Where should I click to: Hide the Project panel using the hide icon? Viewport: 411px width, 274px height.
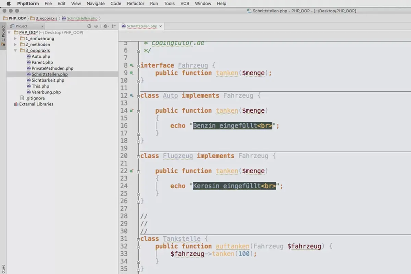pos(113,26)
